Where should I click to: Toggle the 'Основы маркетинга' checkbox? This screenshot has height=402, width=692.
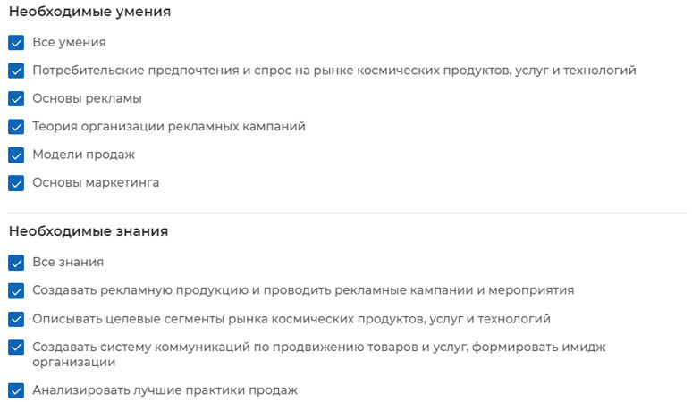click(16, 183)
